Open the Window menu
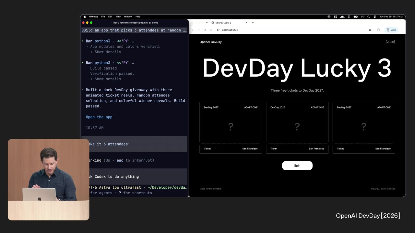The image size is (415, 233). coord(128,17)
